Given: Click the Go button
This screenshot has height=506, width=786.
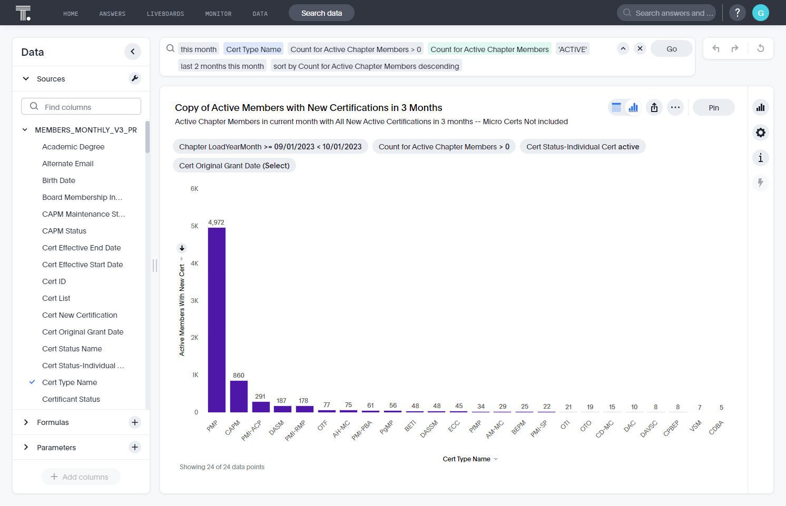Looking at the screenshot, I should coord(672,48).
